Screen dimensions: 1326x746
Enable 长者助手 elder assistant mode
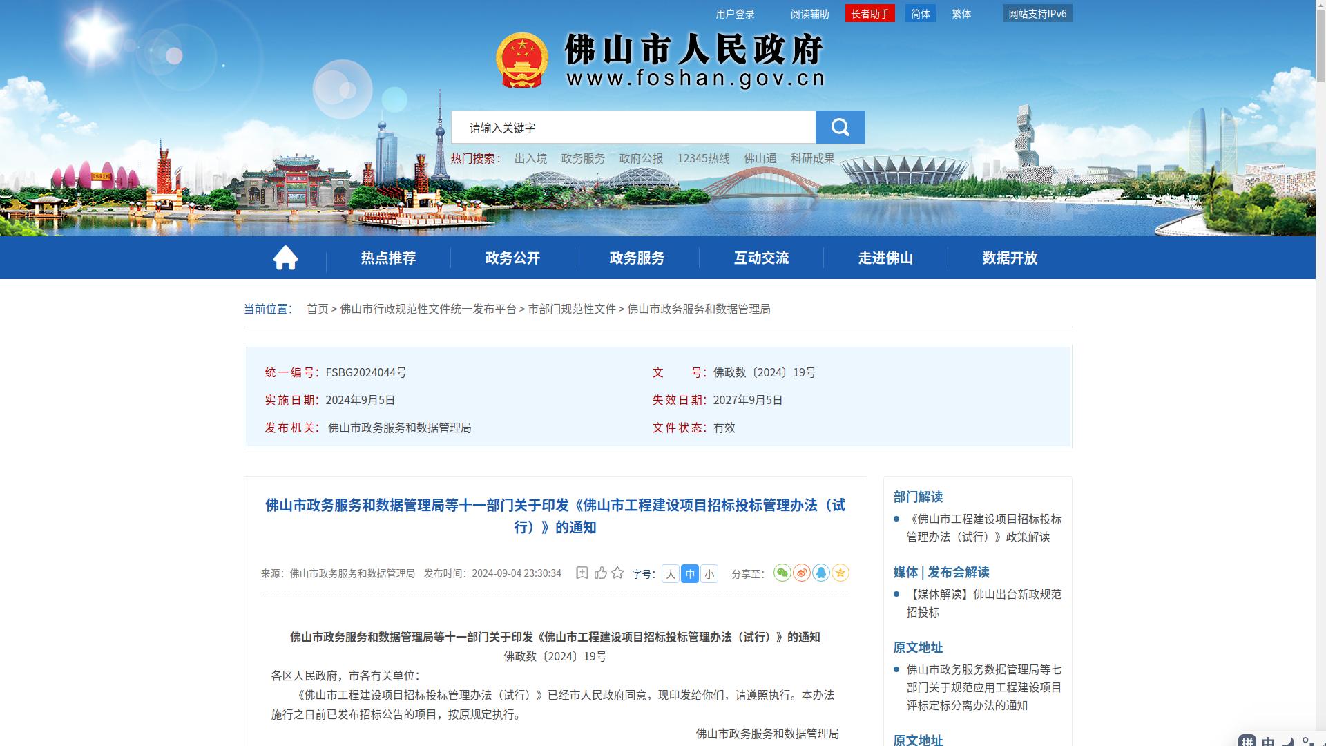pos(869,14)
